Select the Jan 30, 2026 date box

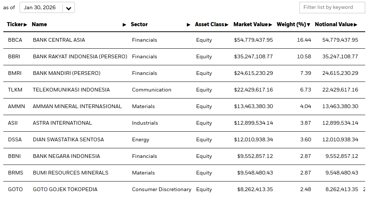[40, 7]
